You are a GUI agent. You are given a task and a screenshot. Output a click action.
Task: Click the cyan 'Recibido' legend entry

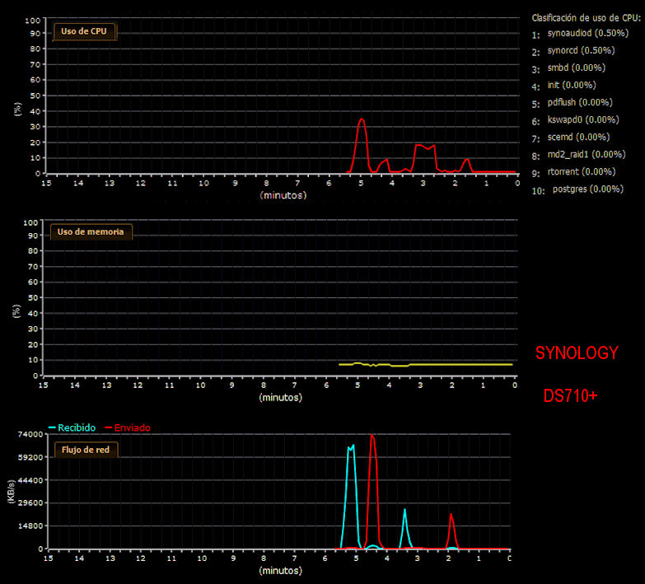72,427
